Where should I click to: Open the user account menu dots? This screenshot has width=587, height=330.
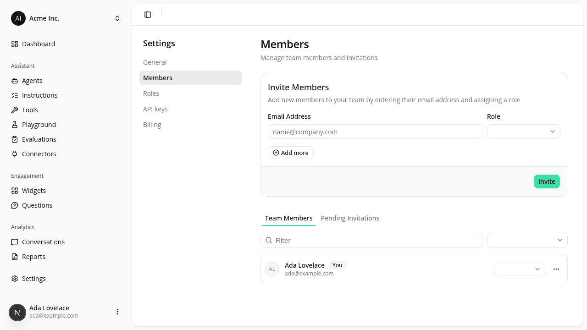117,312
